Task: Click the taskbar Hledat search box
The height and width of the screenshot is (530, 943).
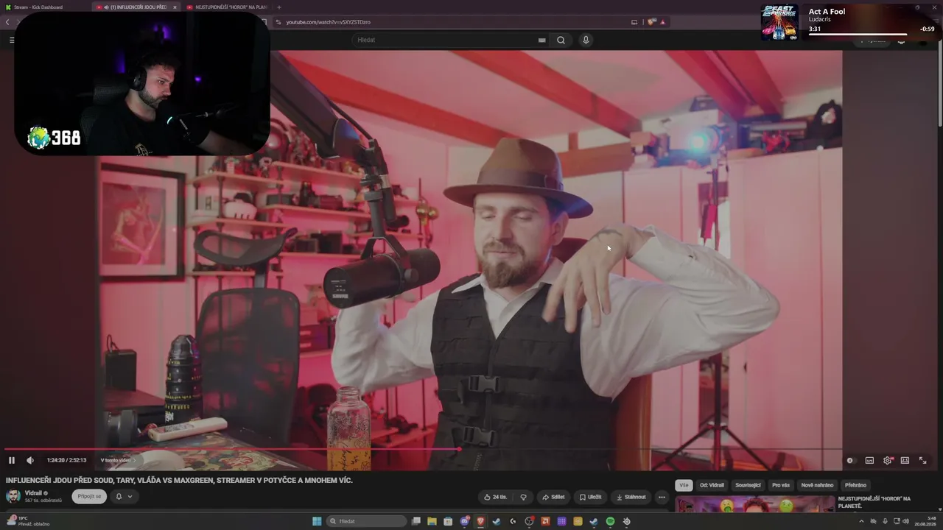Action: pos(366,521)
